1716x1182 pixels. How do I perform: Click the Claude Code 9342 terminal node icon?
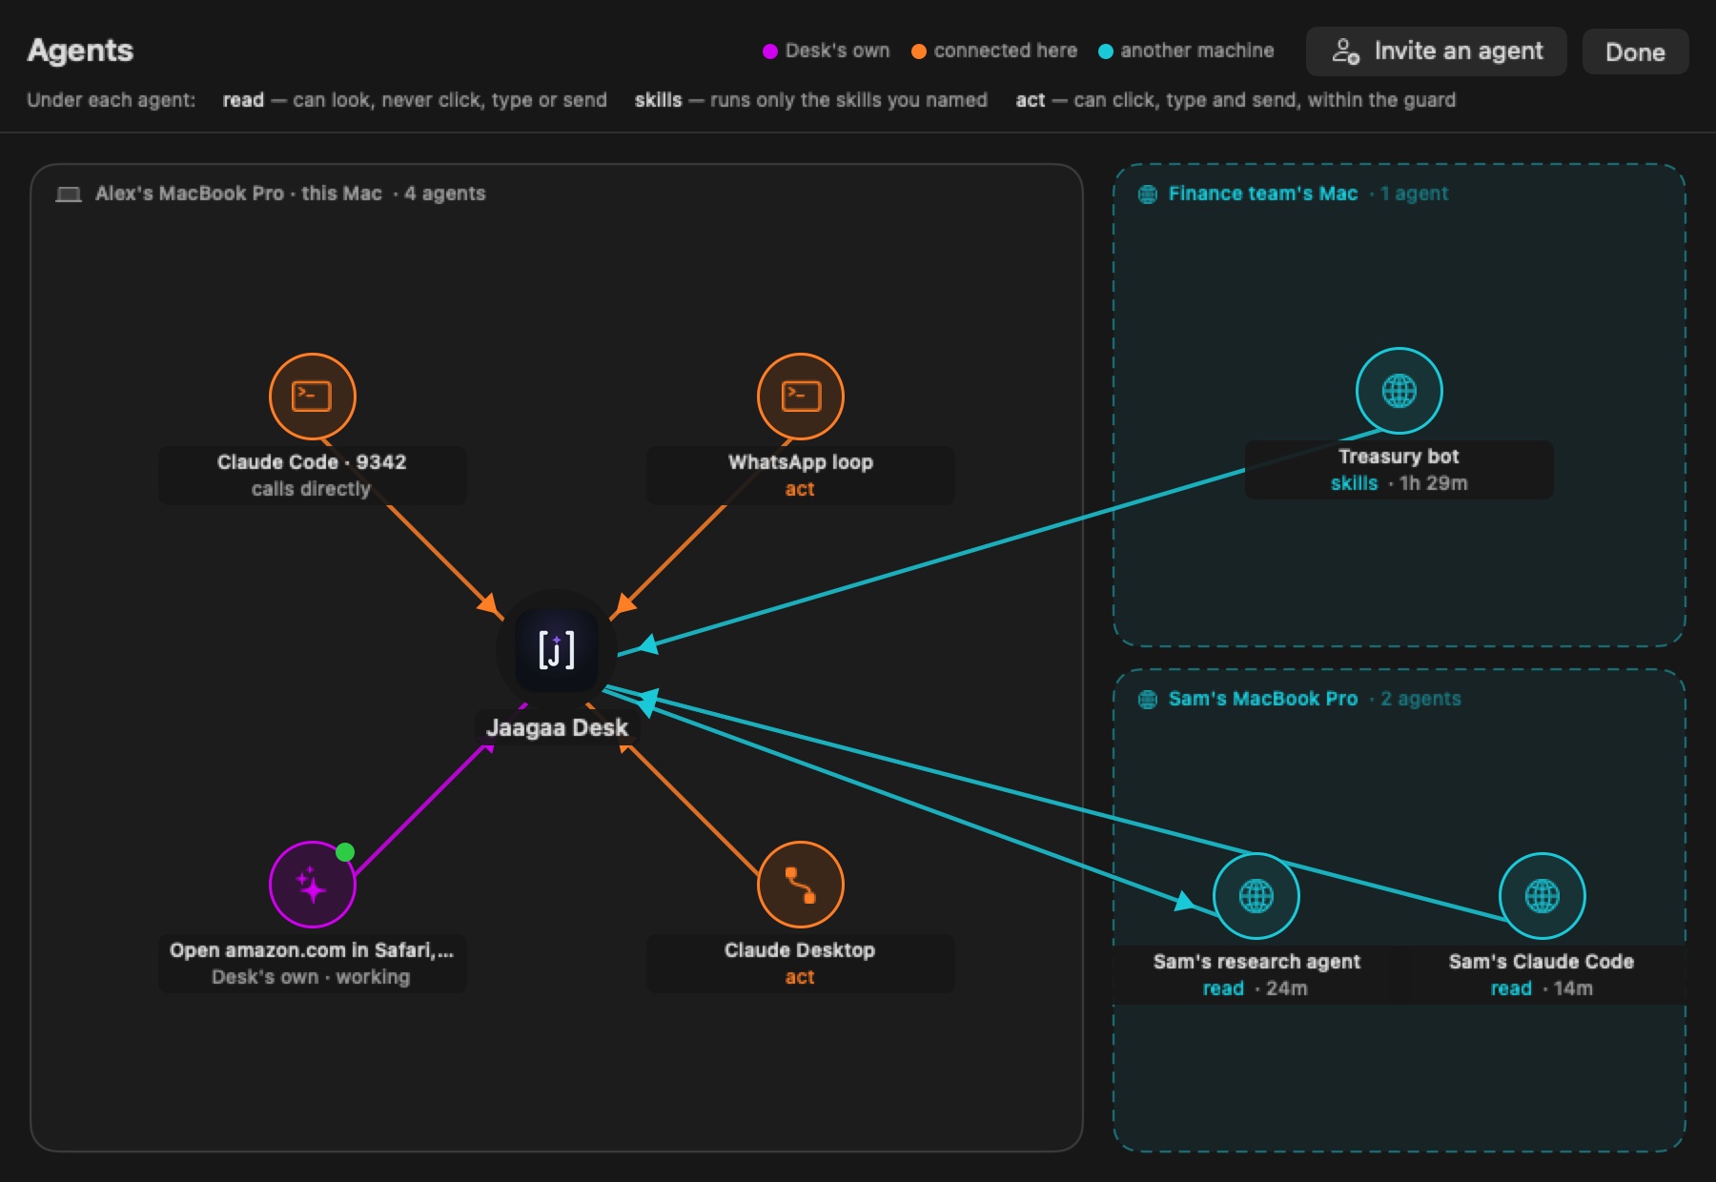click(313, 397)
